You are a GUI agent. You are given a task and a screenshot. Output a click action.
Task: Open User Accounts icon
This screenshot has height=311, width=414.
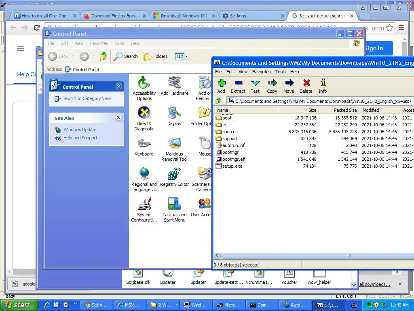click(x=201, y=208)
